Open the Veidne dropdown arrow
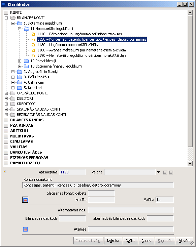 158,172
